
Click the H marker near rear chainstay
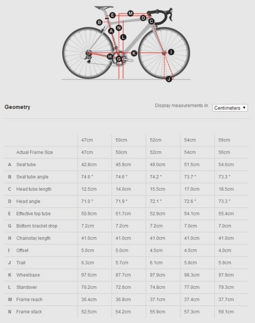(110, 57)
